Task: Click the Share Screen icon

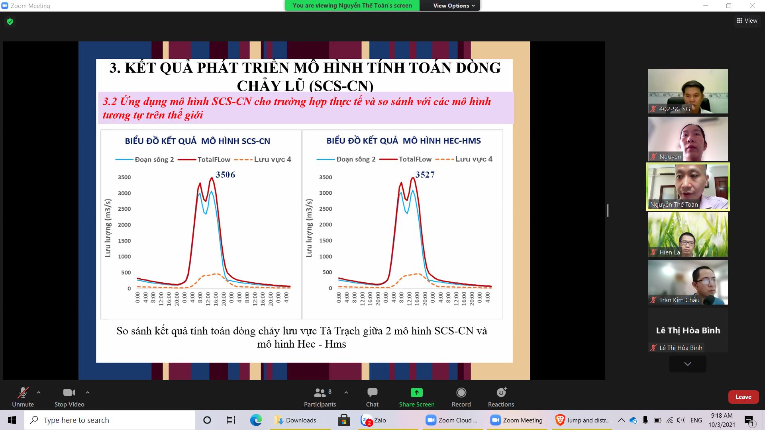Action: click(416, 393)
